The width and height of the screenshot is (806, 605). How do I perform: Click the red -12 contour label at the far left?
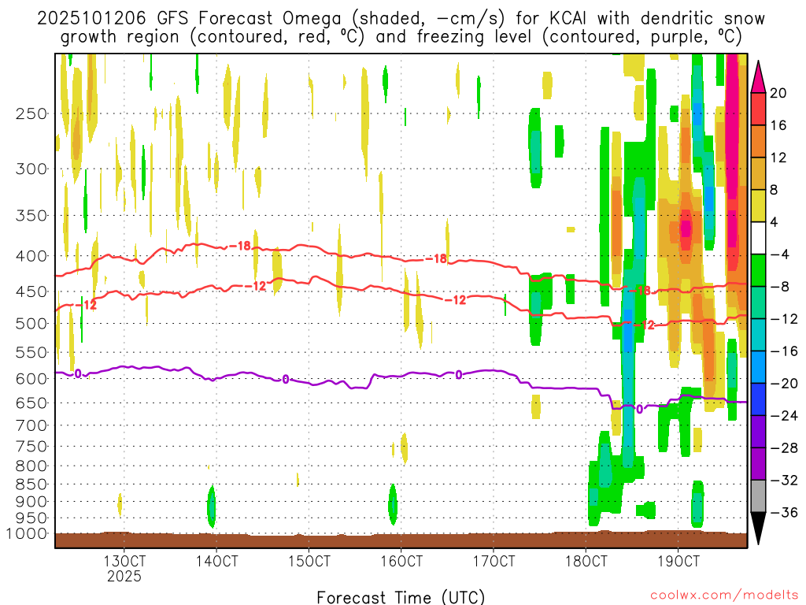[x=87, y=305]
